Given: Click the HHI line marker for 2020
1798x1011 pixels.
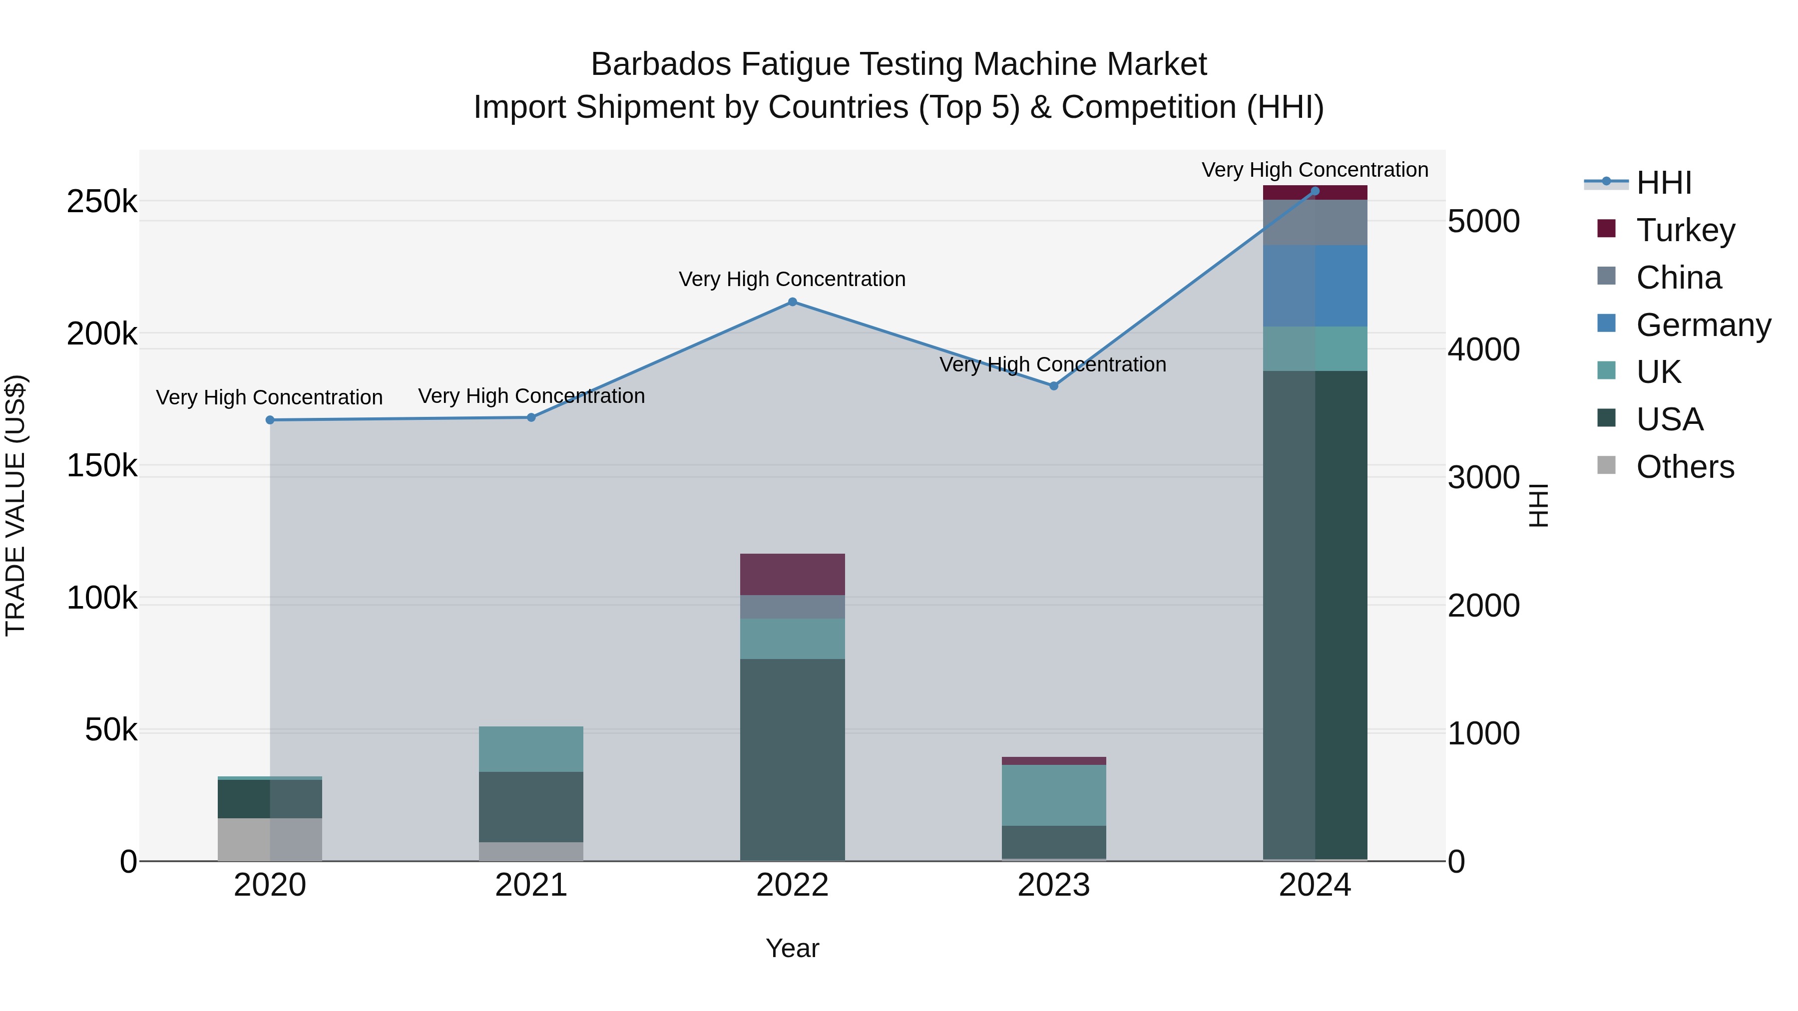Looking at the screenshot, I should pos(270,420).
